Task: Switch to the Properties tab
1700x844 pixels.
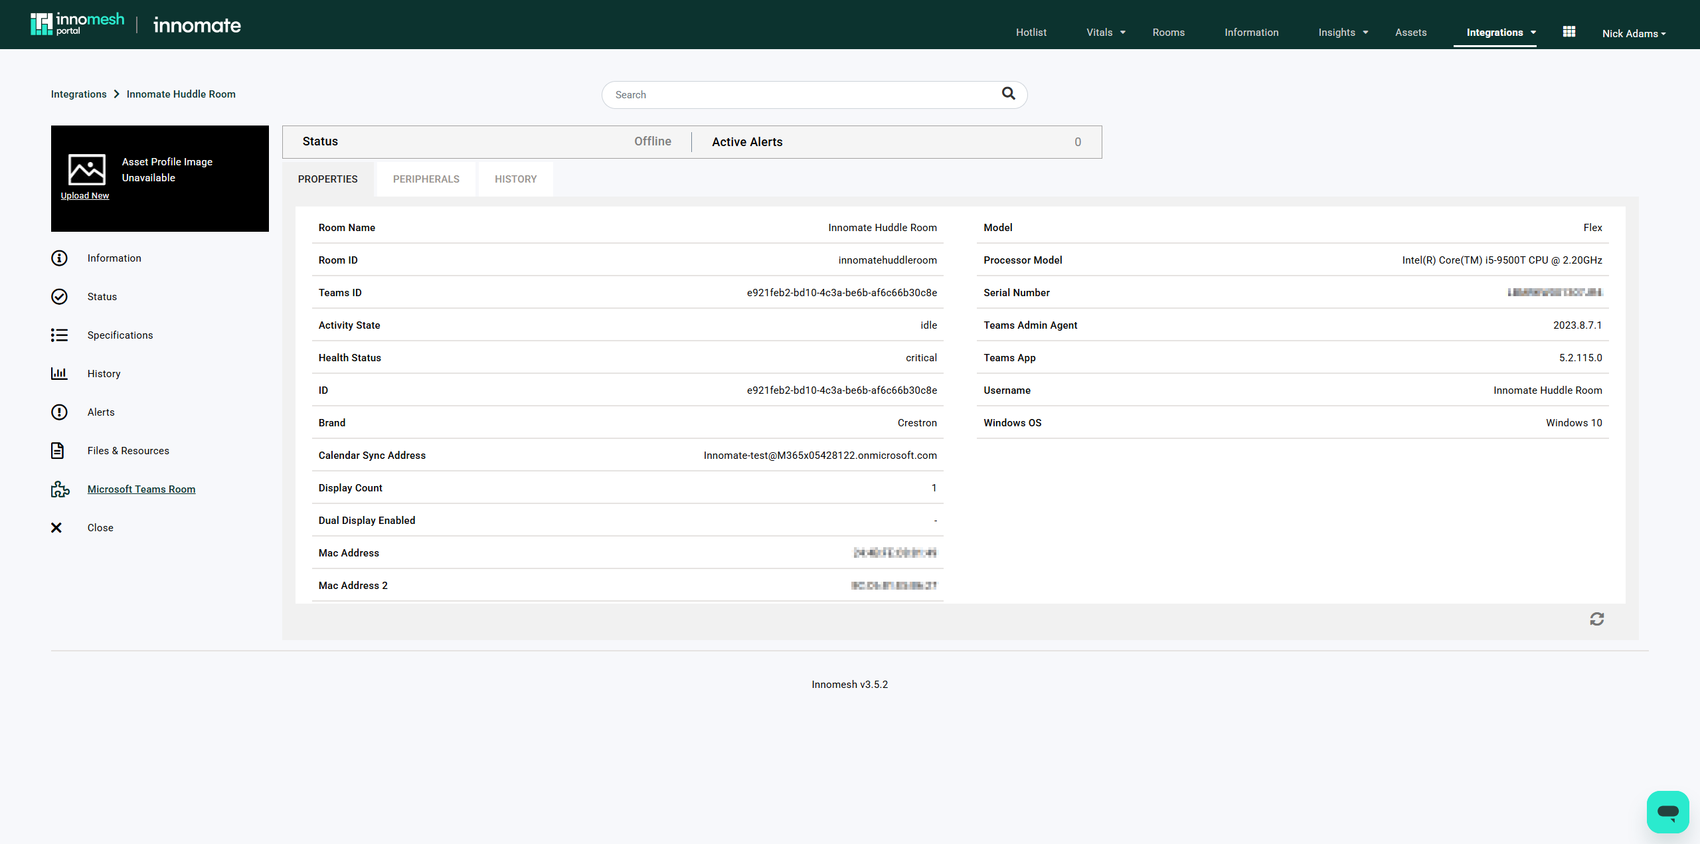Action: (x=328, y=179)
